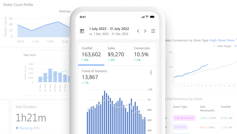Click the 5.29K /6K footfall cell
Viewport: 237px width, 134px height.
(x=226, y=127)
